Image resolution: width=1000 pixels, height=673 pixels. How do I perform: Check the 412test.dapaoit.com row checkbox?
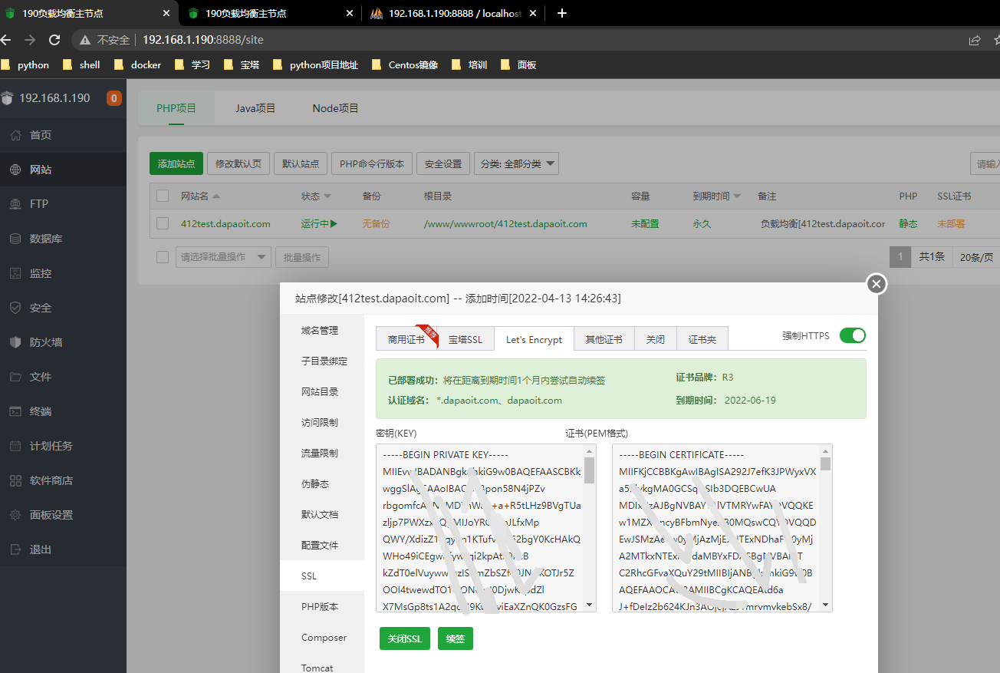(x=163, y=223)
